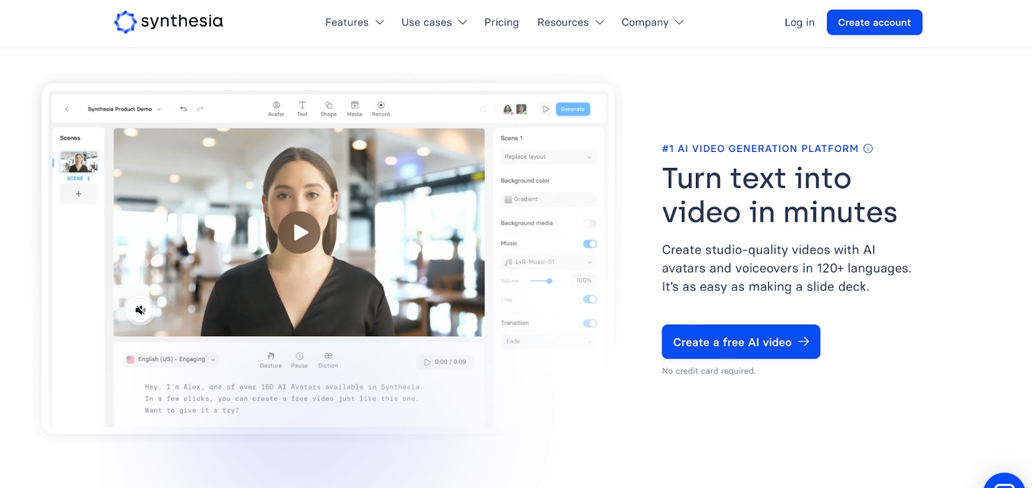Open the Pricing page
Viewport: 1032px width, 488px height.
(x=501, y=23)
